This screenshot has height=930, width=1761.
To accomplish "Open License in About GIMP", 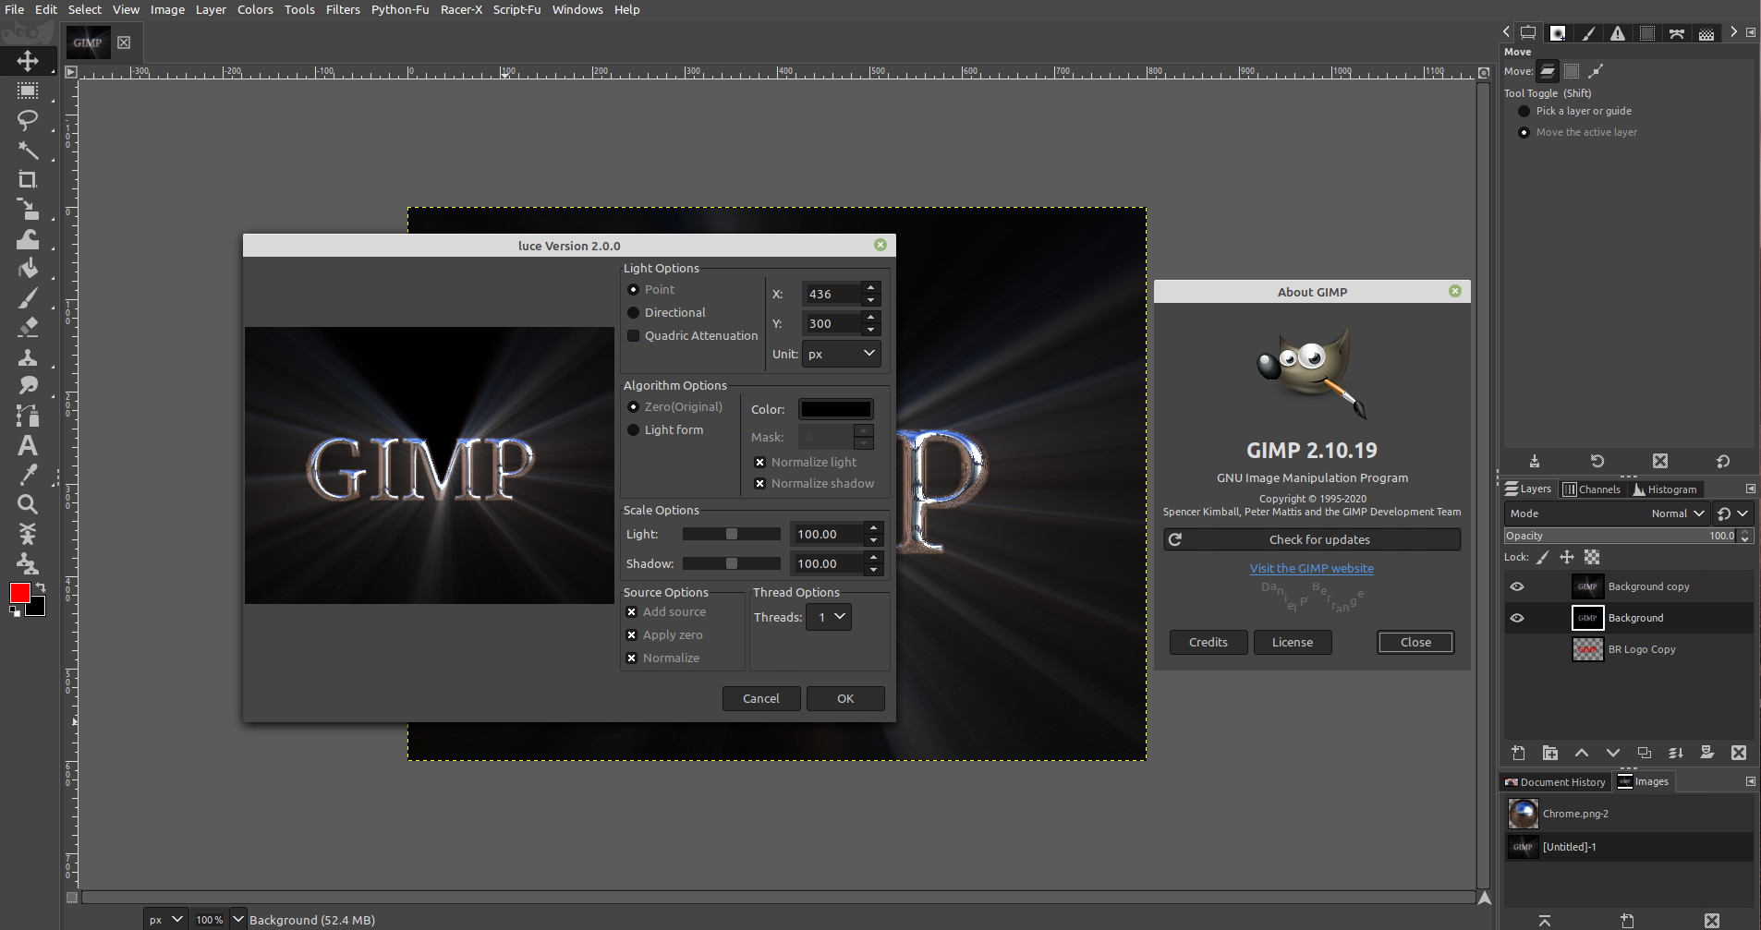I will (1293, 642).
